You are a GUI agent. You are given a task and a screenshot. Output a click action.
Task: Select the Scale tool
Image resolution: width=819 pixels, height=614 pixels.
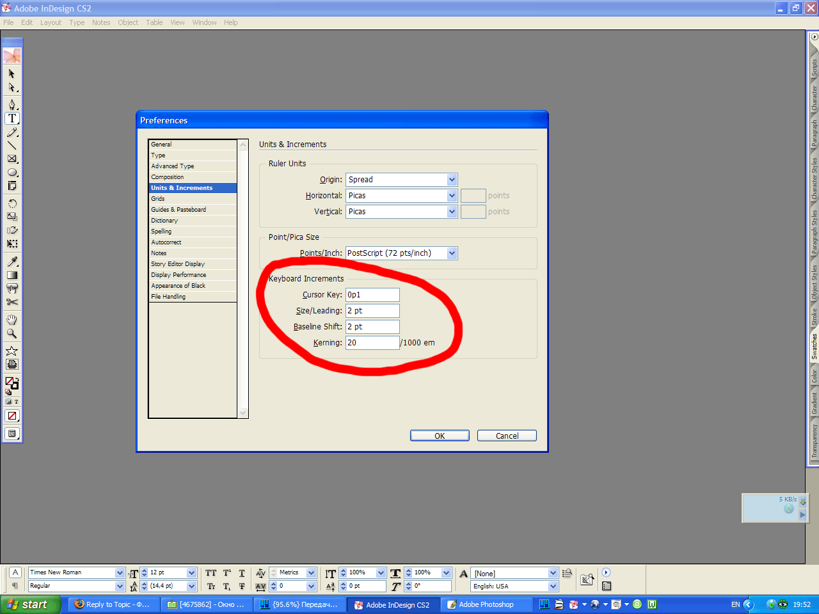(12, 217)
